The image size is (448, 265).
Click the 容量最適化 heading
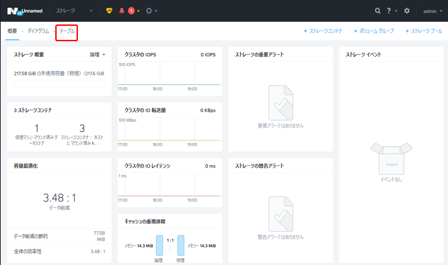pyautogui.click(x=26, y=166)
